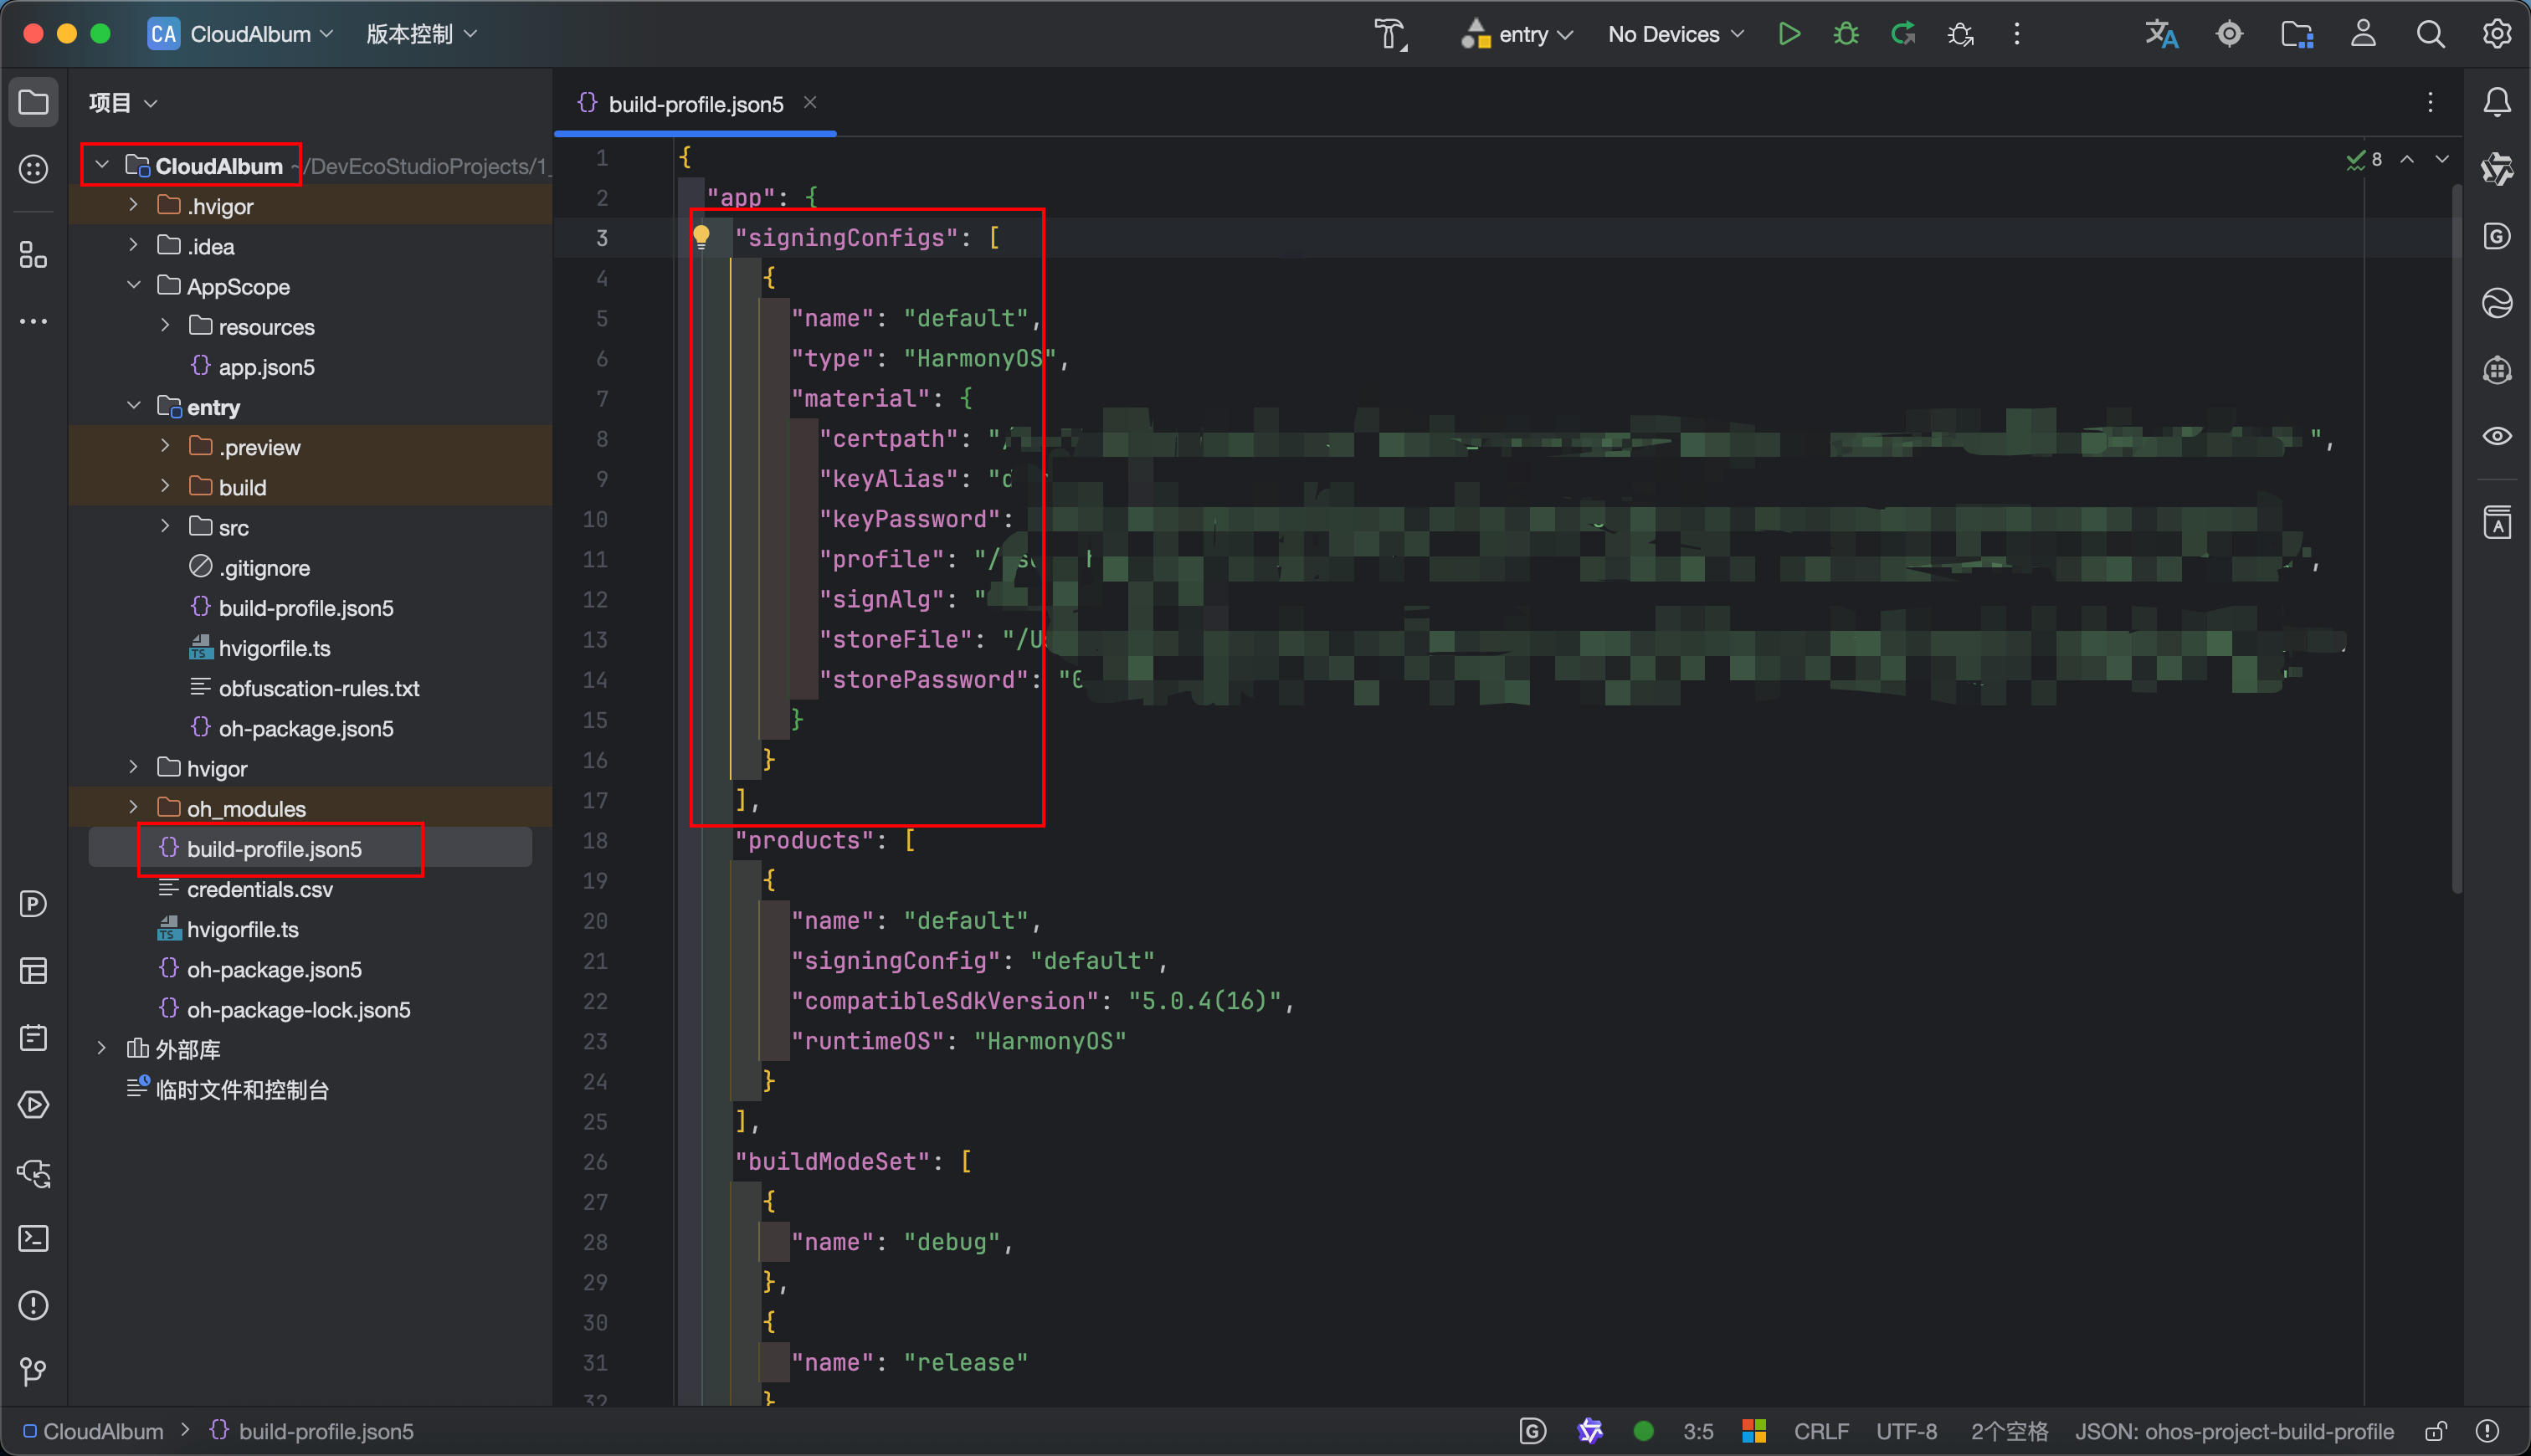The width and height of the screenshot is (2531, 1456).
Task: Open the IDE settings gear icon
Action: pyautogui.click(x=2497, y=34)
